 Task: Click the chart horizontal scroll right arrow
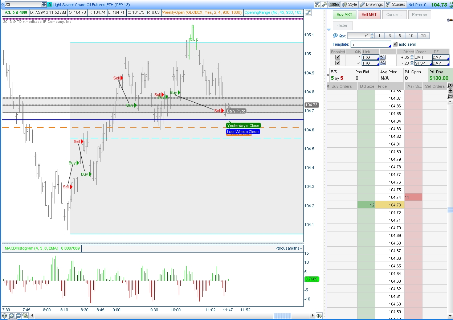pos(313,316)
